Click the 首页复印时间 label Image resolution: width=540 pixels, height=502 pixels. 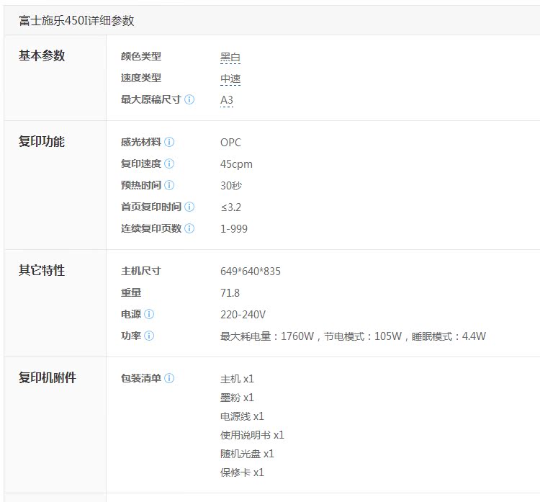click(151, 207)
